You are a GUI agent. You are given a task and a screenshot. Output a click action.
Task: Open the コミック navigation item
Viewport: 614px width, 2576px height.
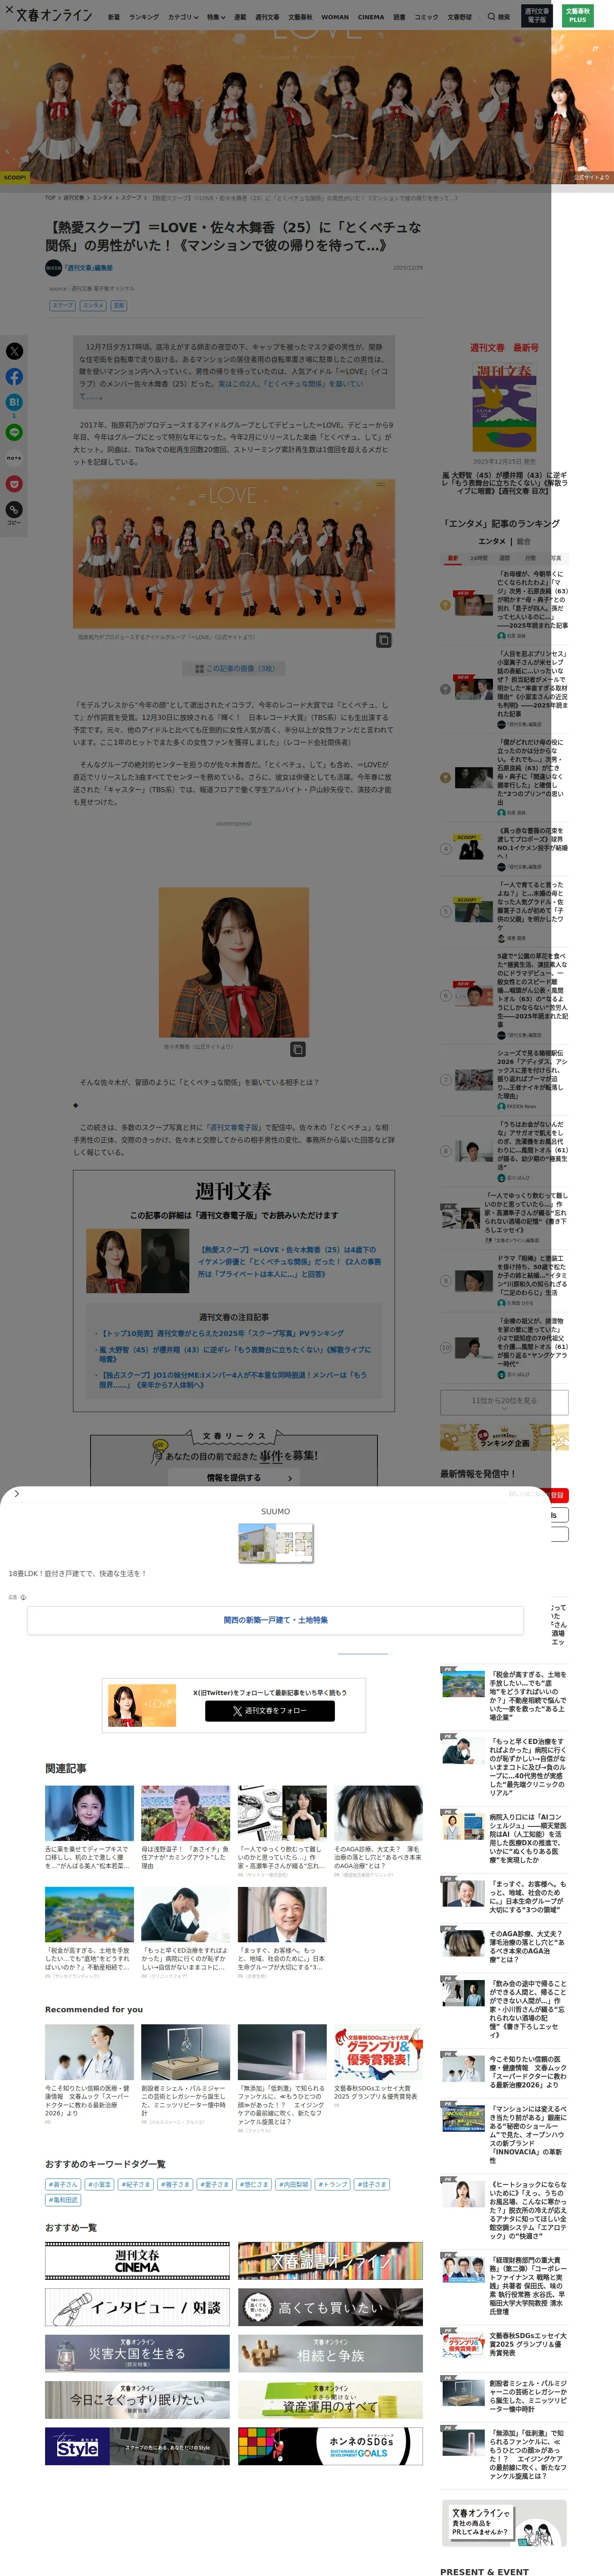point(426,17)
